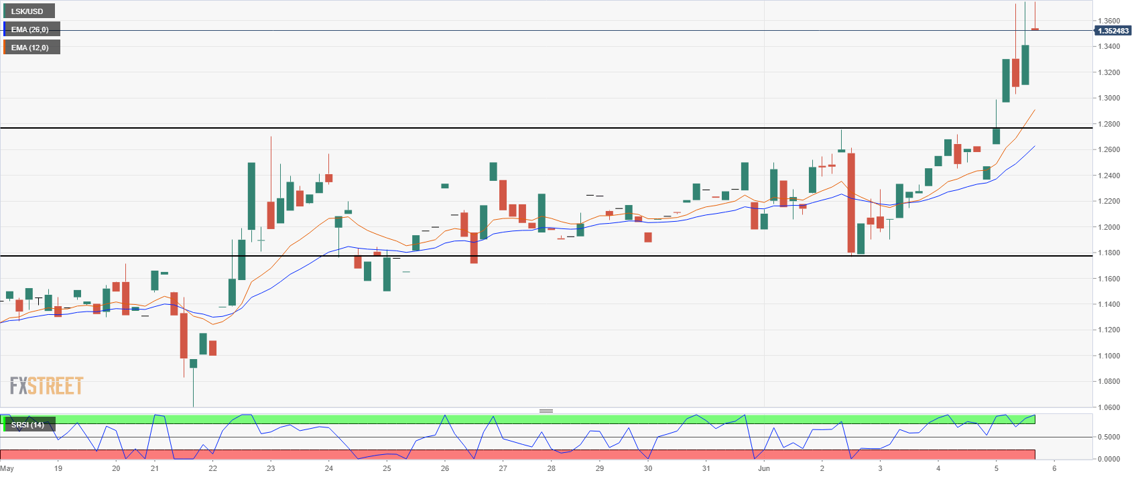1144x477 pixels.
Task: Click the 29 date on time axis
Action: coord(600,469)
